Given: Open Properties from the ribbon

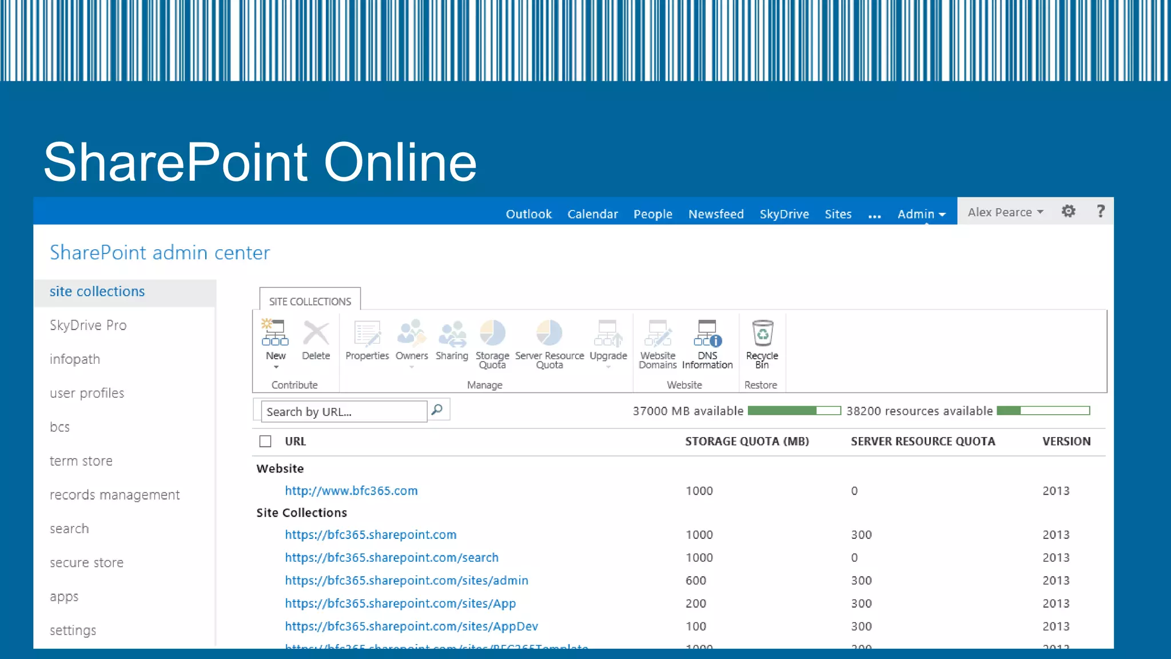Looking at the screenshot, I should coord(367,340).
